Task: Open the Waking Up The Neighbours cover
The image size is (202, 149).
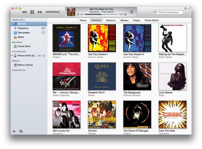Action: pyautogui.click(x=172, y=38)
